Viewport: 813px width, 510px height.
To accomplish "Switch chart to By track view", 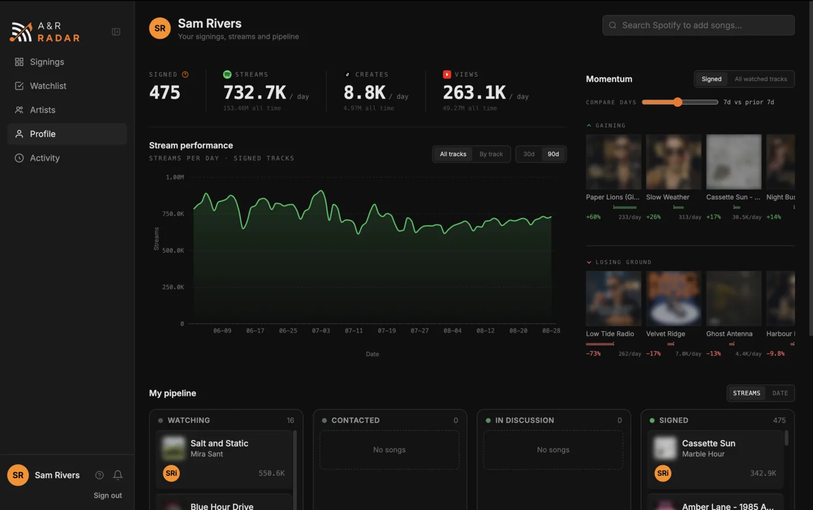I will click(491, 154).
